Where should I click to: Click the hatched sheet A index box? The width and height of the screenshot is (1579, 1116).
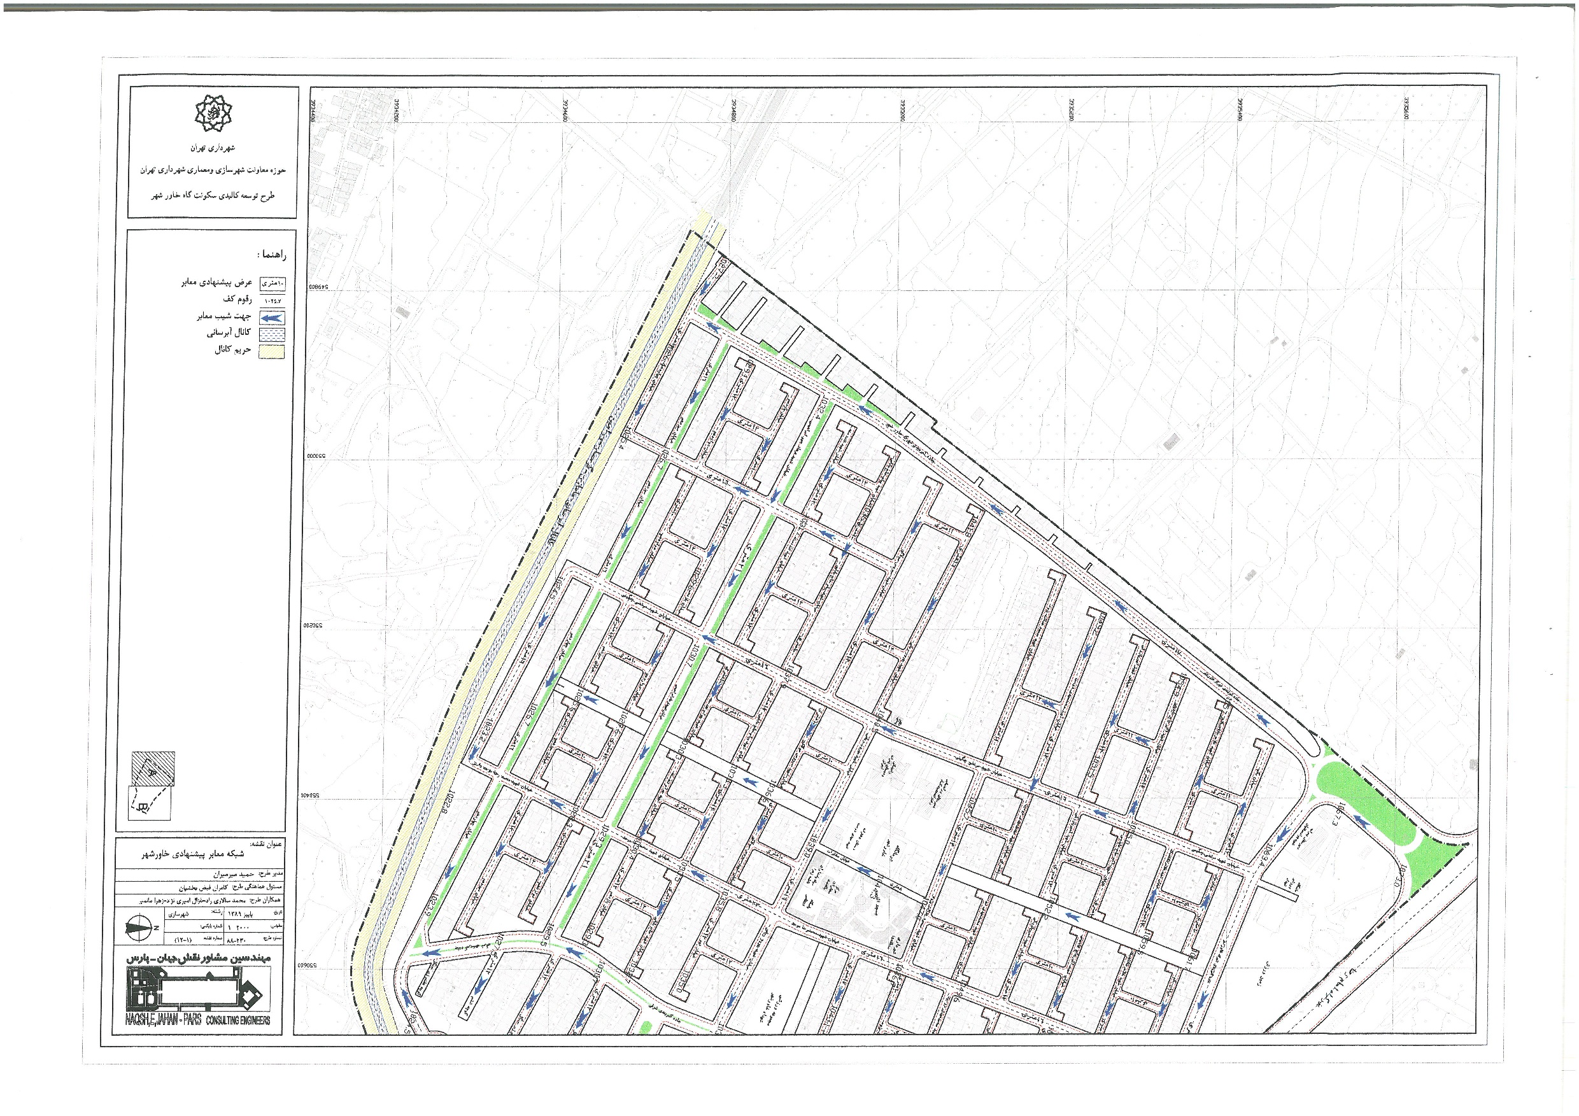tap(153, 770)
